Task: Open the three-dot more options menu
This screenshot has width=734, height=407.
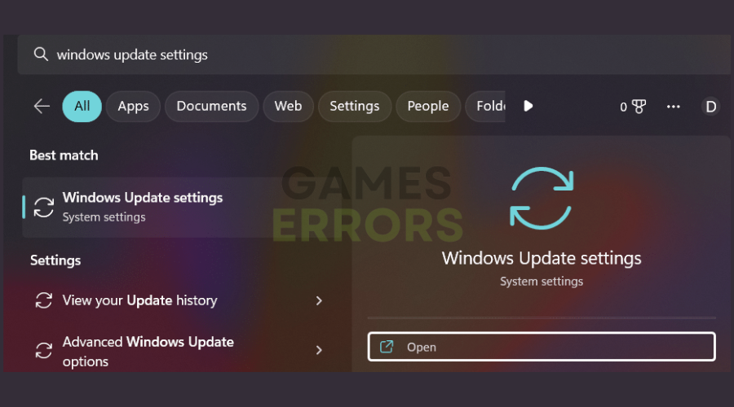Action: point(673,107)
